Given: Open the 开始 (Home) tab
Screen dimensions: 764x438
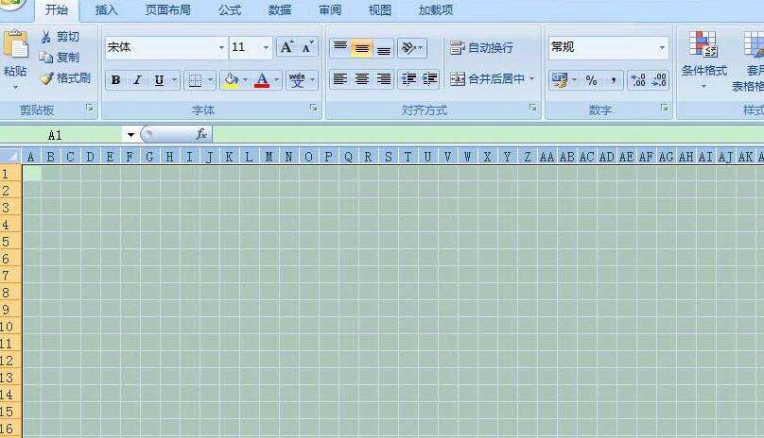Looking at the screenshot, I should [x=56, y=9].
